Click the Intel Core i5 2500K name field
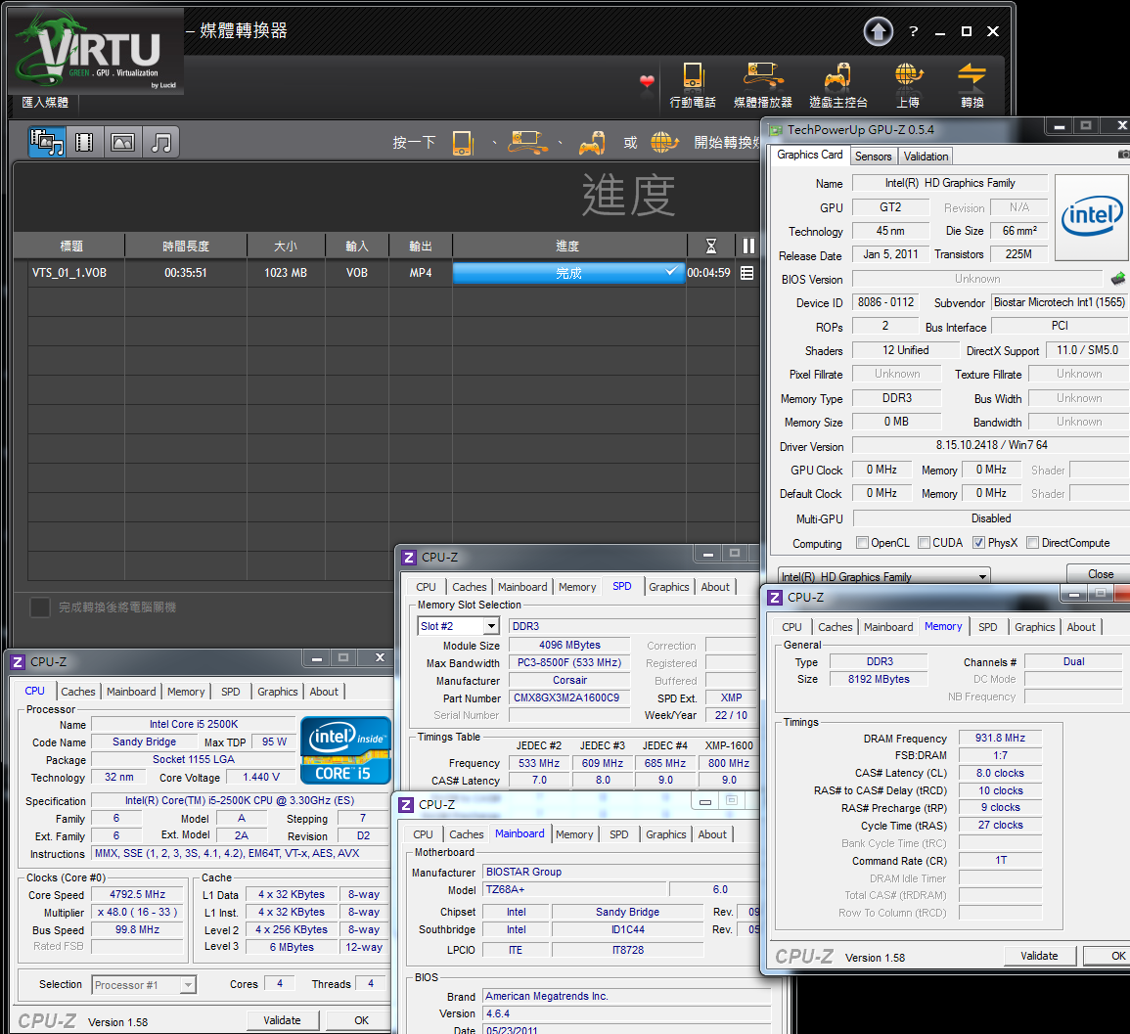The height and width of the screenshot is (1034, 1130). tap(193, 724)
